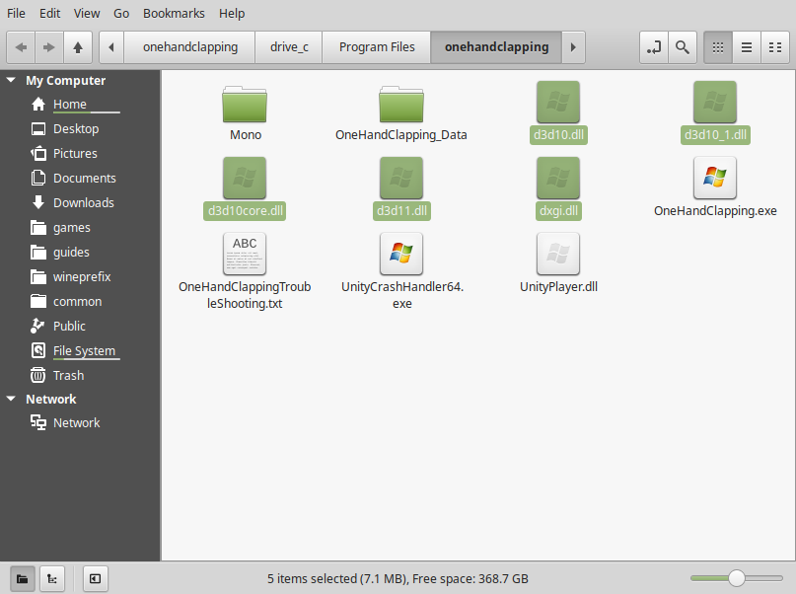Select the UnityCrashHandler64.exe icon
Image resolution: width=796 pixels, height=594 pixels.
tap(401, 254)
